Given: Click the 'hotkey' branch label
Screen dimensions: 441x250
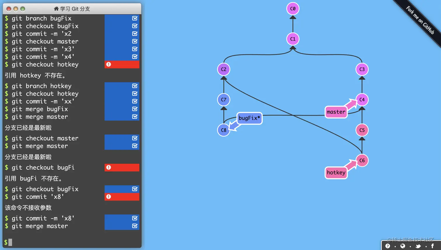Looking at the screenshot, I should pyautogui.click(x=336, y=172).
